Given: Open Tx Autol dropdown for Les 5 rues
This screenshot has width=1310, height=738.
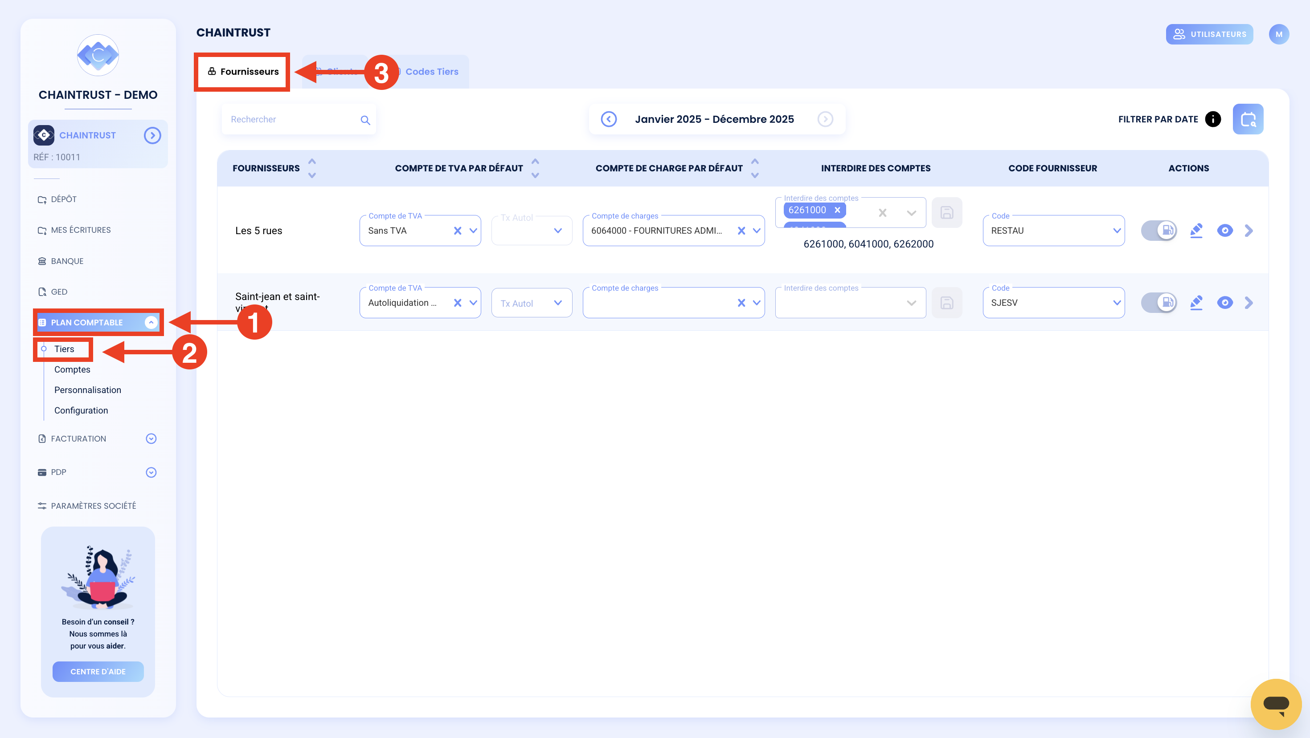Looking at the screenshot, I should [557, 231].
